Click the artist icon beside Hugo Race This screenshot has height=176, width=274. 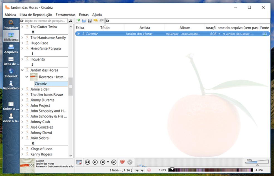point(27,43)
